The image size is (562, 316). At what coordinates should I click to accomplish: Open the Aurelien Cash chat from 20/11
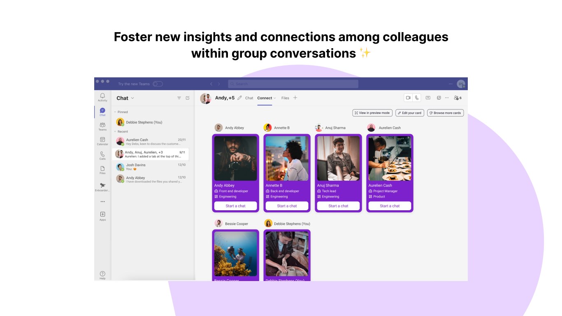point(151,142)
